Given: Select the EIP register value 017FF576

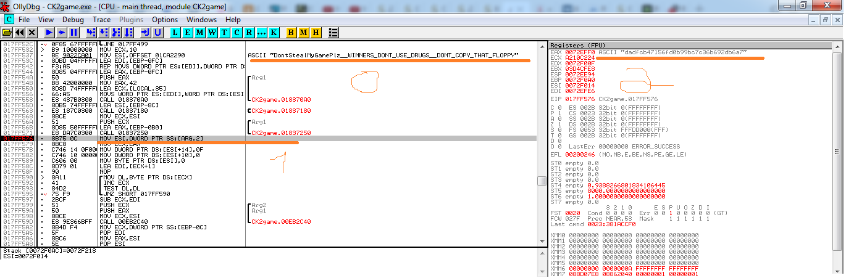Looking at the screenshot, I should point(580,99).
